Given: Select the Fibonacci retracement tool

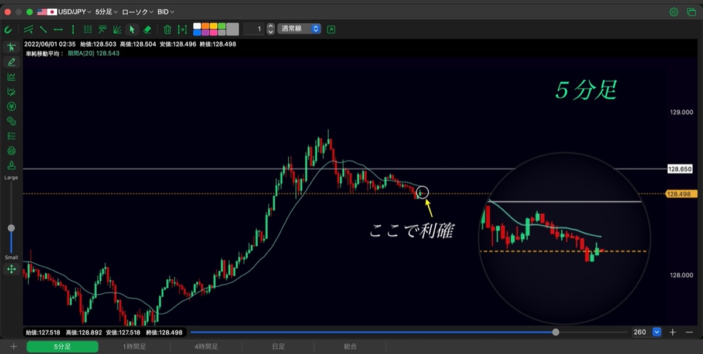Looking at the screenshot, I should pyautogui.click(x=103, y=29).
